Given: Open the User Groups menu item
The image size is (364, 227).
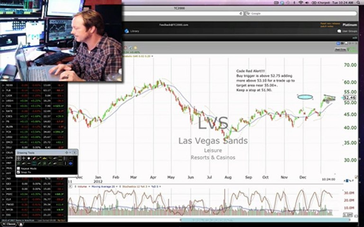Looking at the screenshot, I should point(349,31).
